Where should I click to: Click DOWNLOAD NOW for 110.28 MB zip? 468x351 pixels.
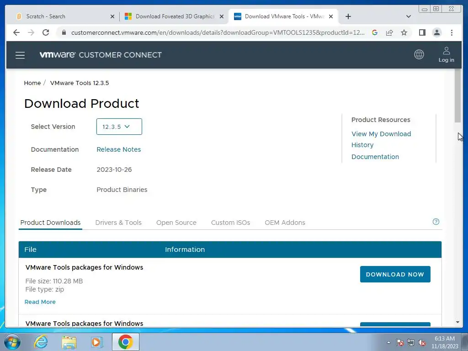coord(395,274)
